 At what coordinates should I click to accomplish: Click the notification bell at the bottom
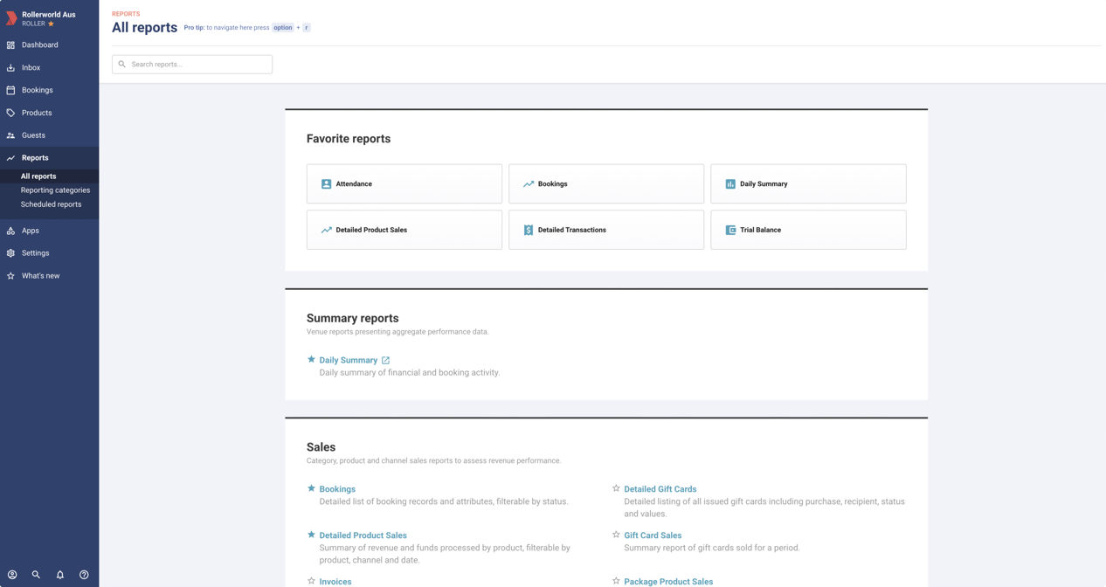pyautogui.click(x=59, y=575)
